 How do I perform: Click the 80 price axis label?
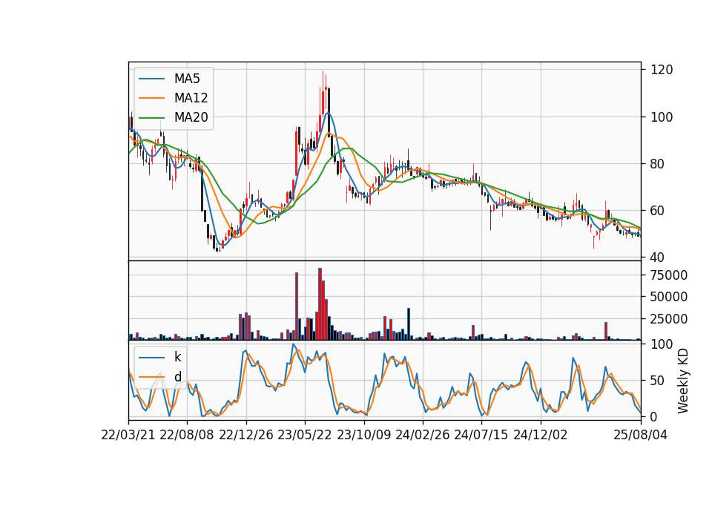[x=658, y=164]
